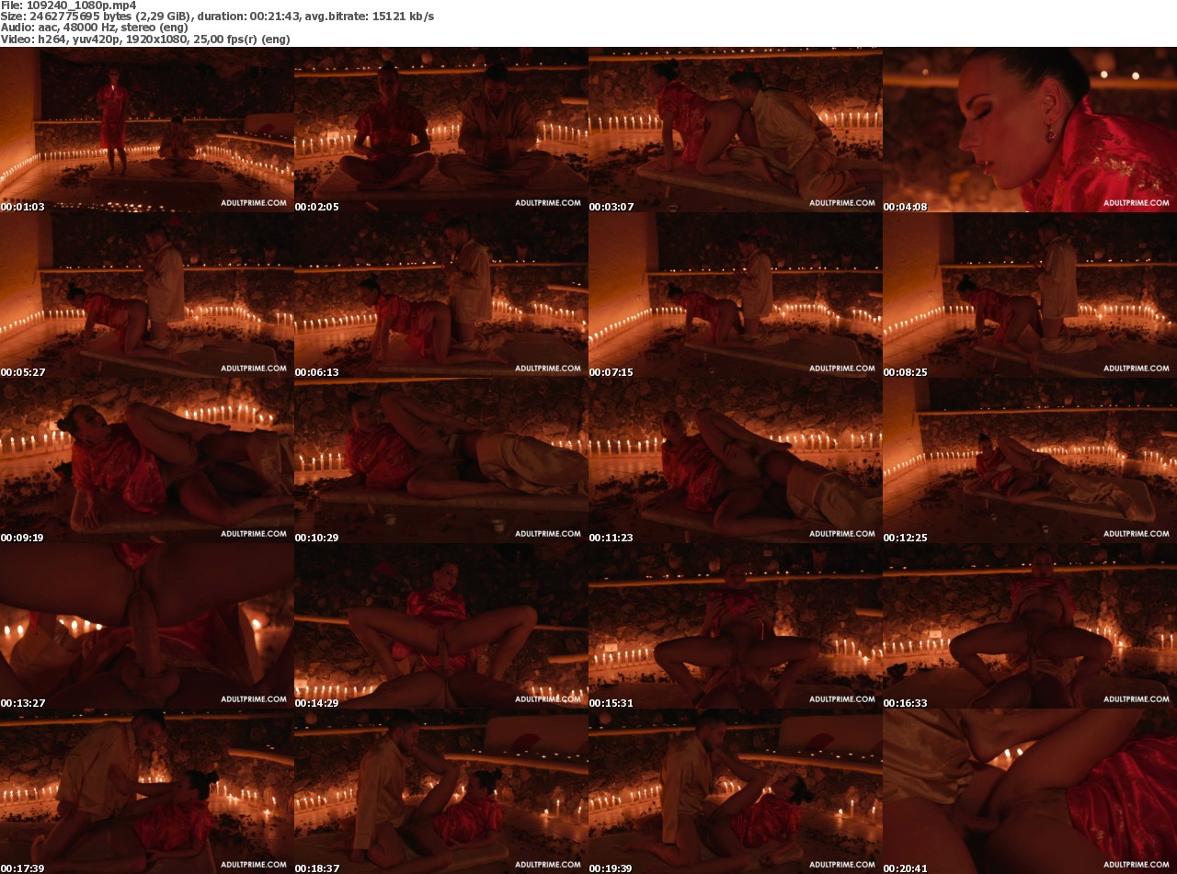Open the frame timestamped 00:08:25
The height and width of the screenshot is (874, 1177).
(1030, 294)
